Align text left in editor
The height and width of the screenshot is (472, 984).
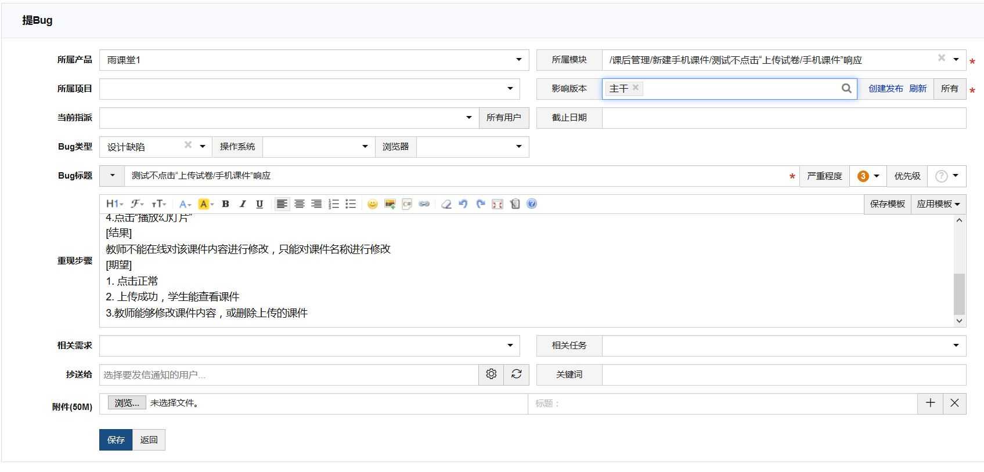coord(282,204)
